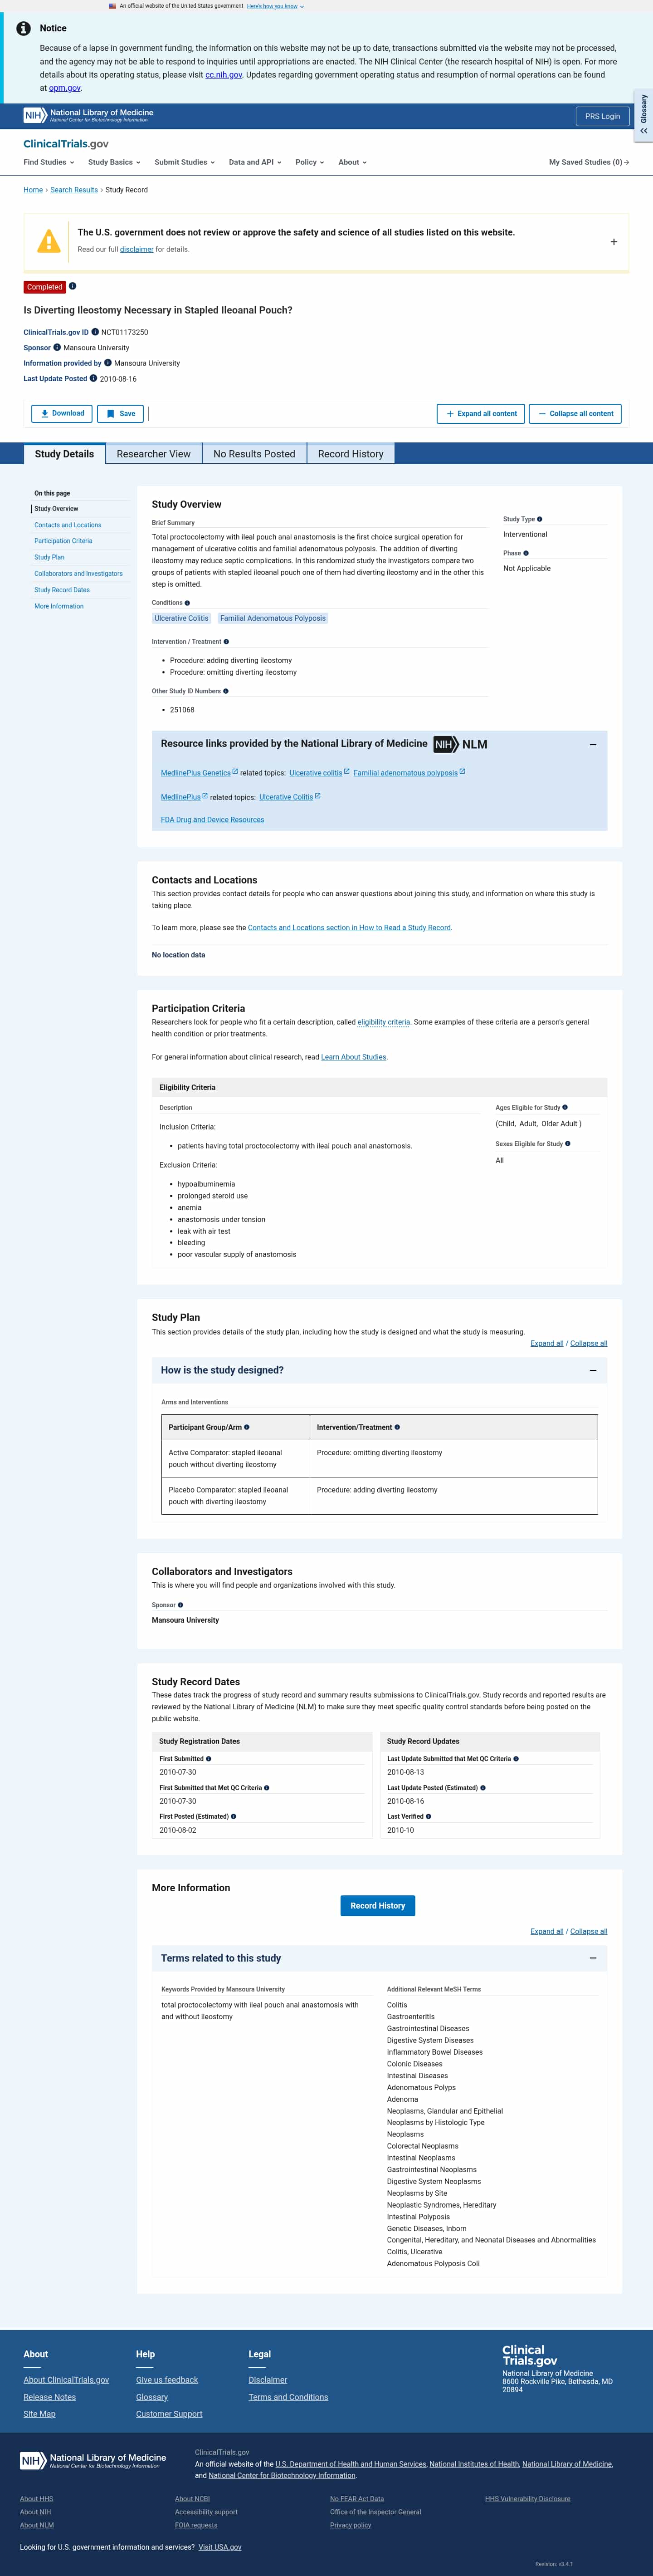The height and width of the screenshot is (2576, 653).
Task: Jump to Participation Criteria in page navigation
Action: coord(63,541)
